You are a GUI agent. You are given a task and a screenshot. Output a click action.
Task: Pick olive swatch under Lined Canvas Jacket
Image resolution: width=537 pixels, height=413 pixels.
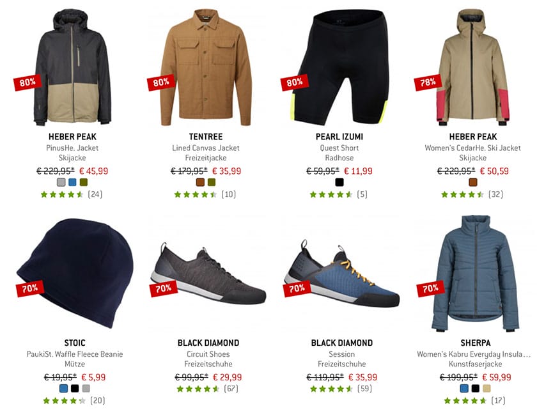coord(212,182)
